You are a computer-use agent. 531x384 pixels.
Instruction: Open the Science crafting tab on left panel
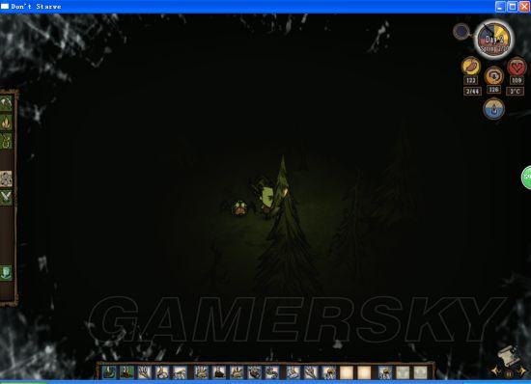coord(6,178)
